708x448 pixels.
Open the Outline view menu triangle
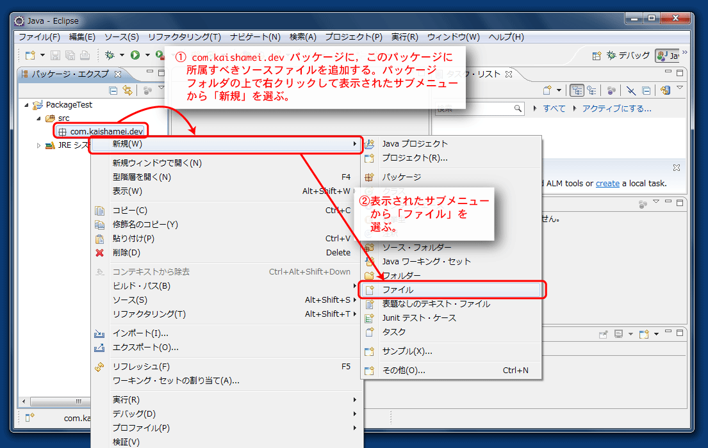[x=656, y=202]
